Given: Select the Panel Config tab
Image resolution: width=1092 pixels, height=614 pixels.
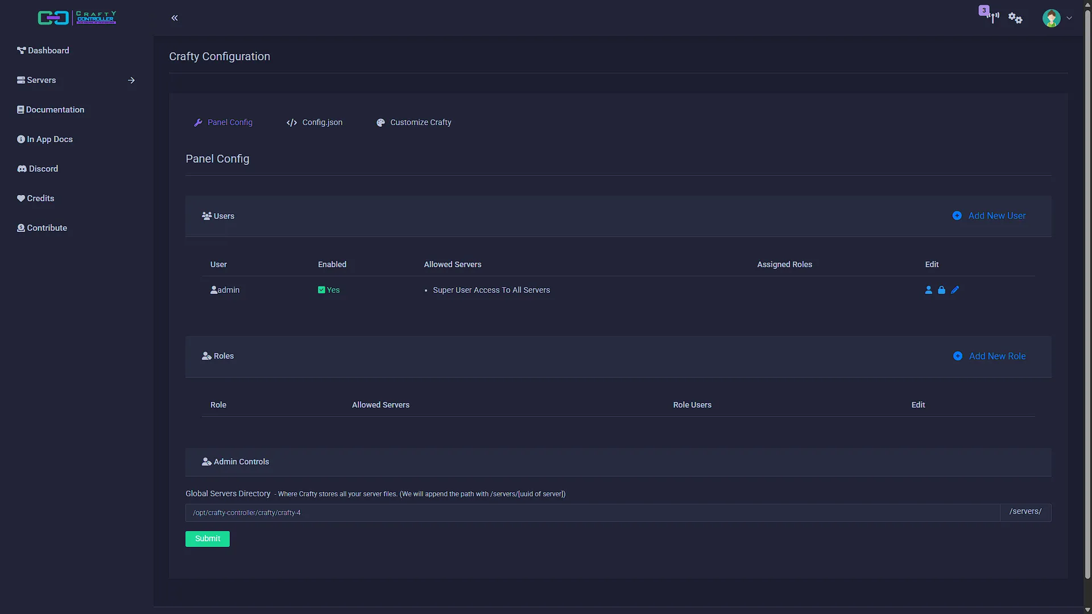Looking at the screenshot, I should pyautogui.click(x=223, y=122).
